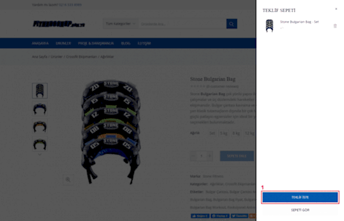Viewport: 344px width, 221px height.
Task: Click the blue search magnifier button
Action: click(232, 24)
